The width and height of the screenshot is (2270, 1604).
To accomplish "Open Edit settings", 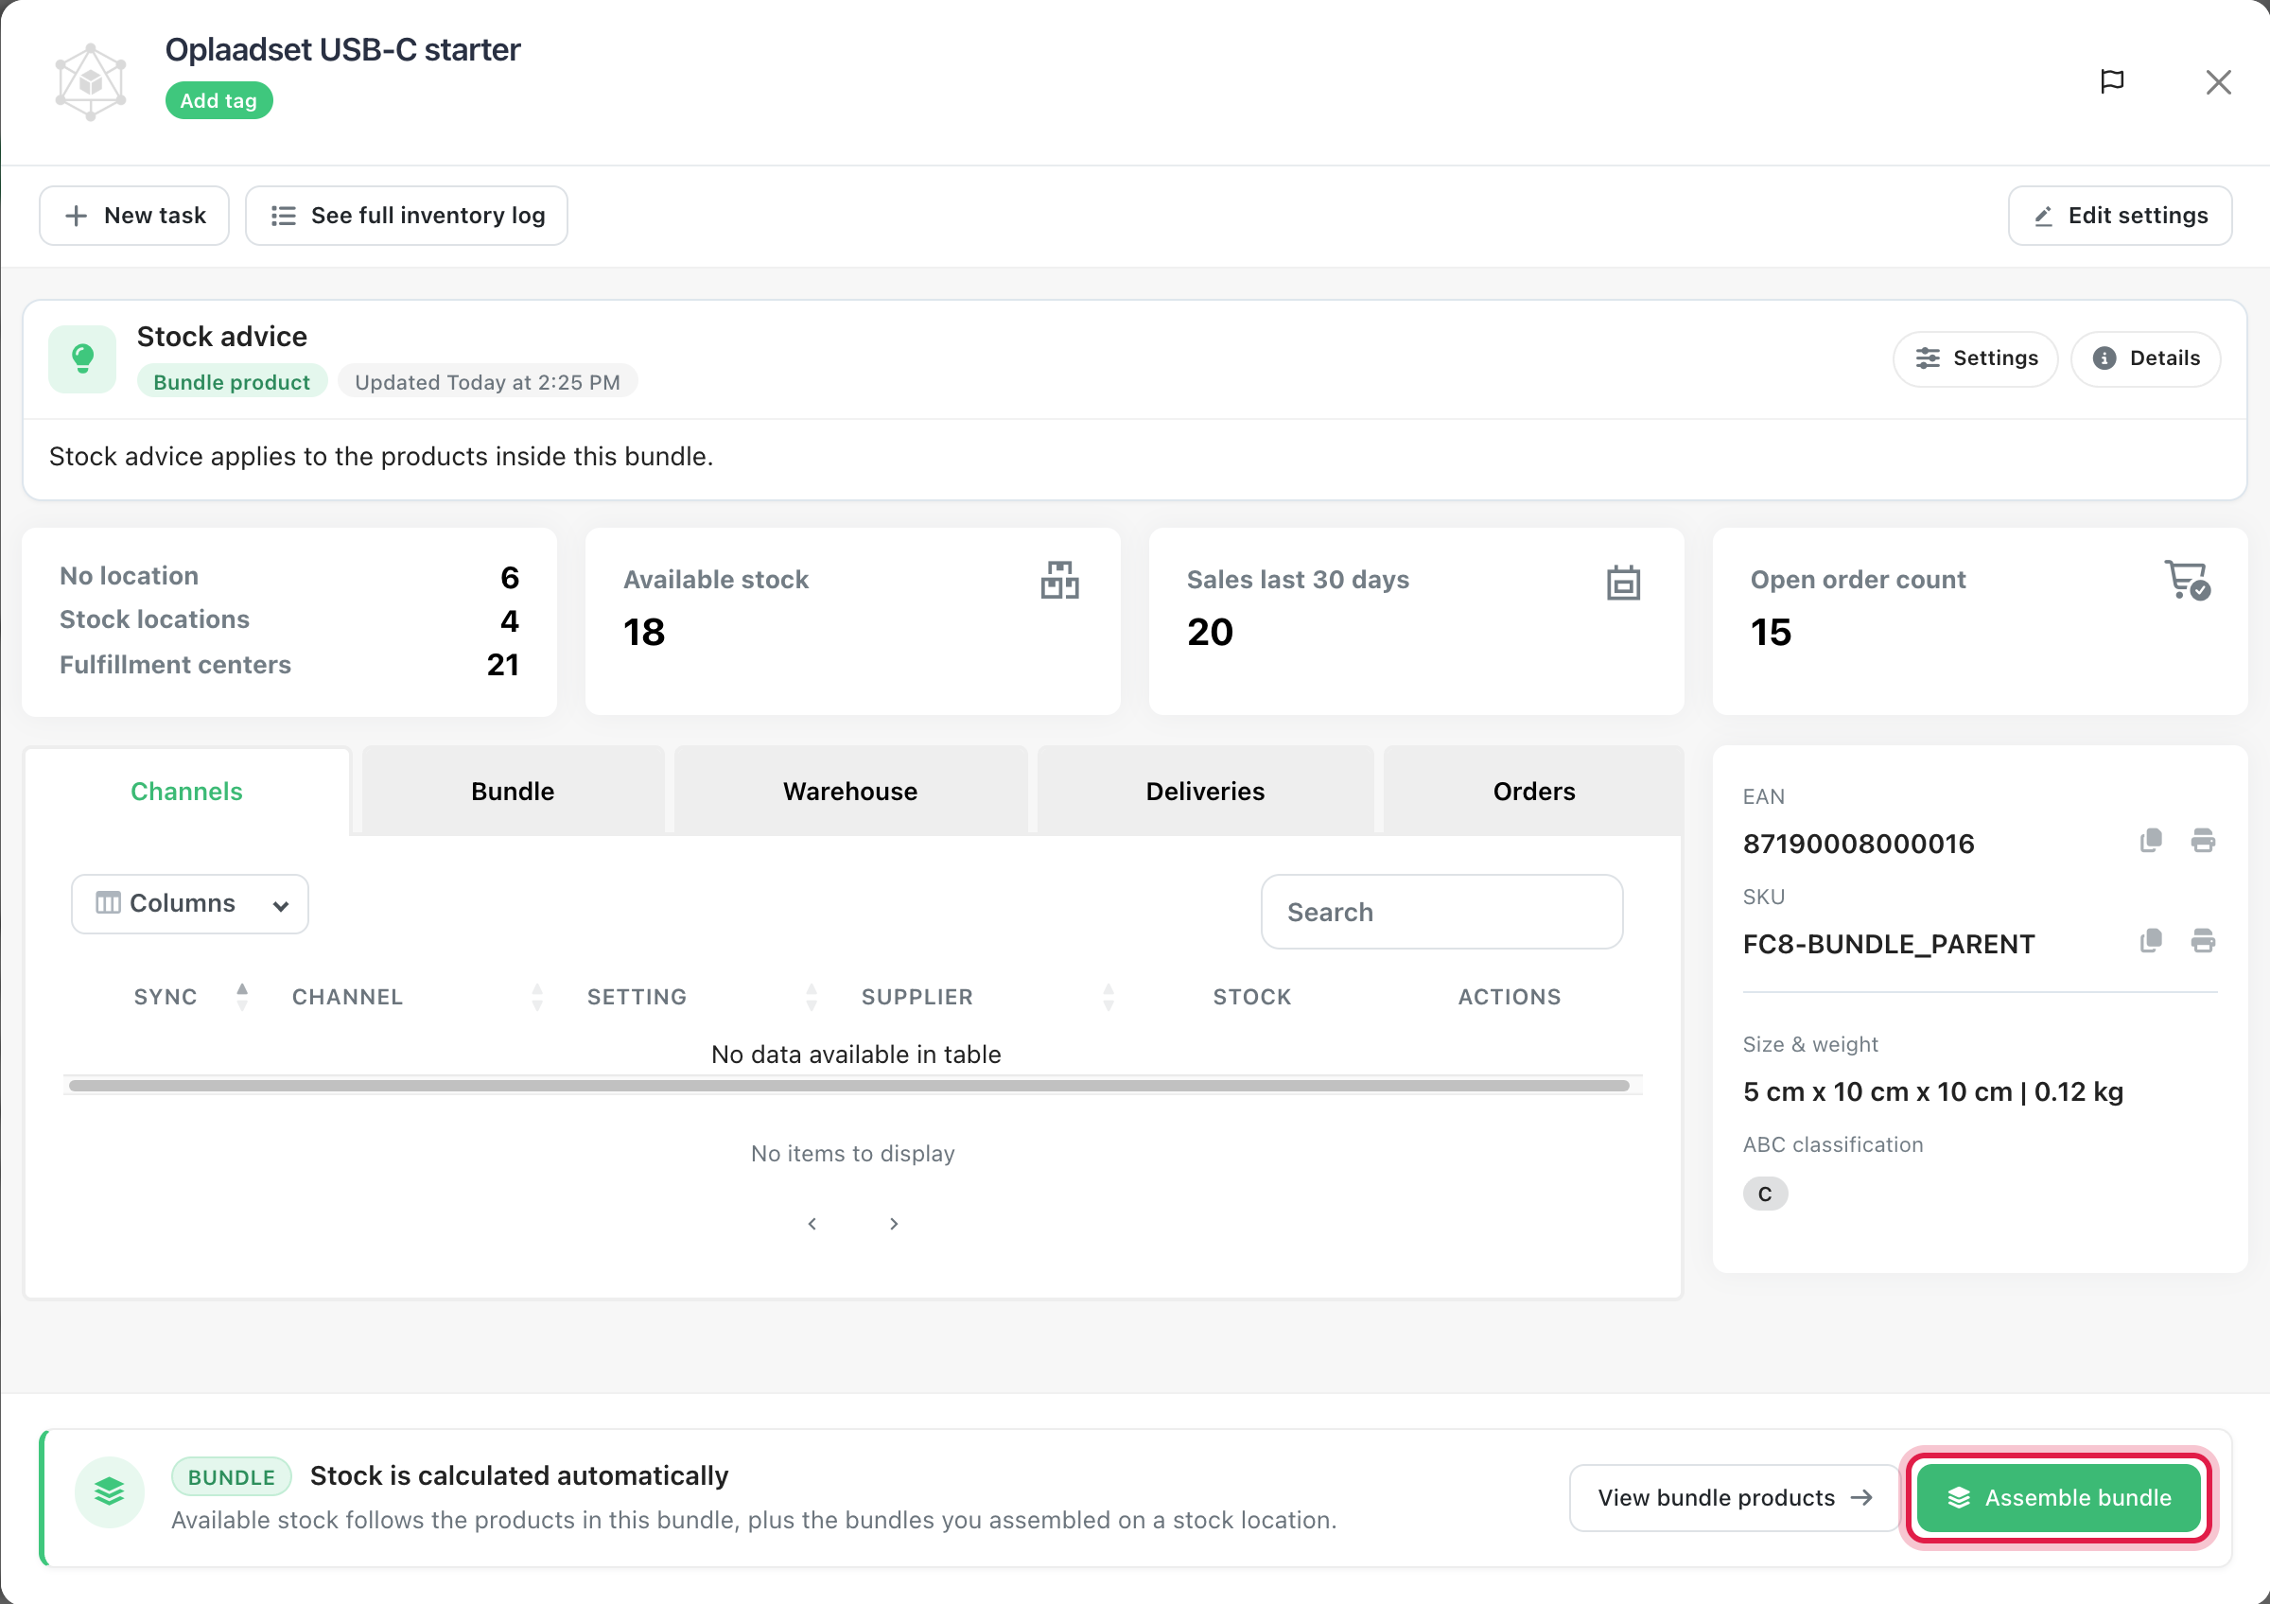I will tap(2120, 216).
